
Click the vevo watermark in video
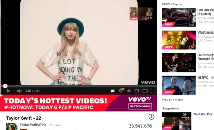pyautogui.click(x=148, y=82)
